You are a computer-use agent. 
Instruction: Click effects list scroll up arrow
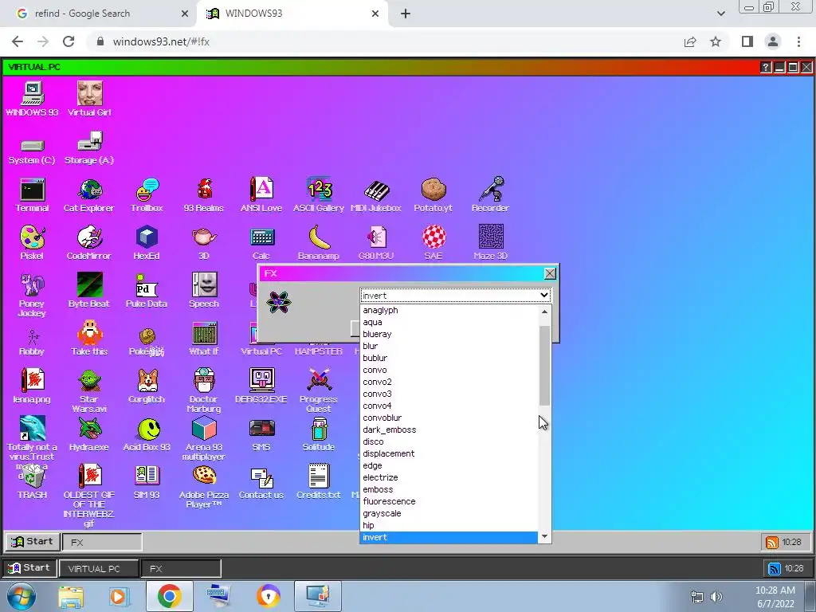pos(544,312)
